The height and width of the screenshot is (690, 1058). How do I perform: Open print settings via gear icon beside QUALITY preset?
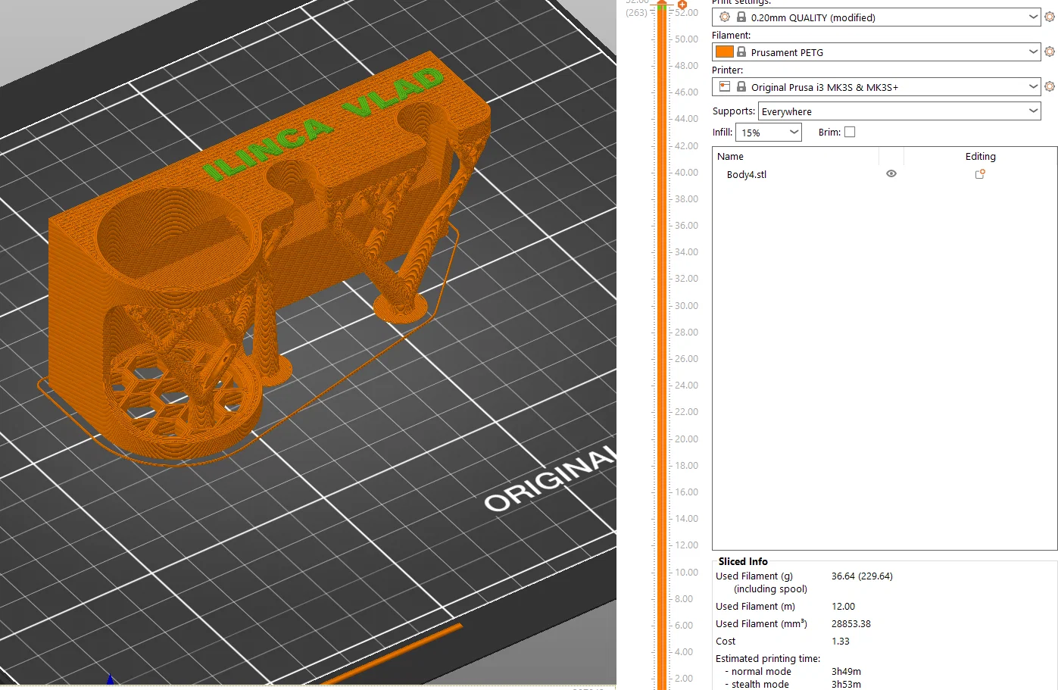(1050, 17)
